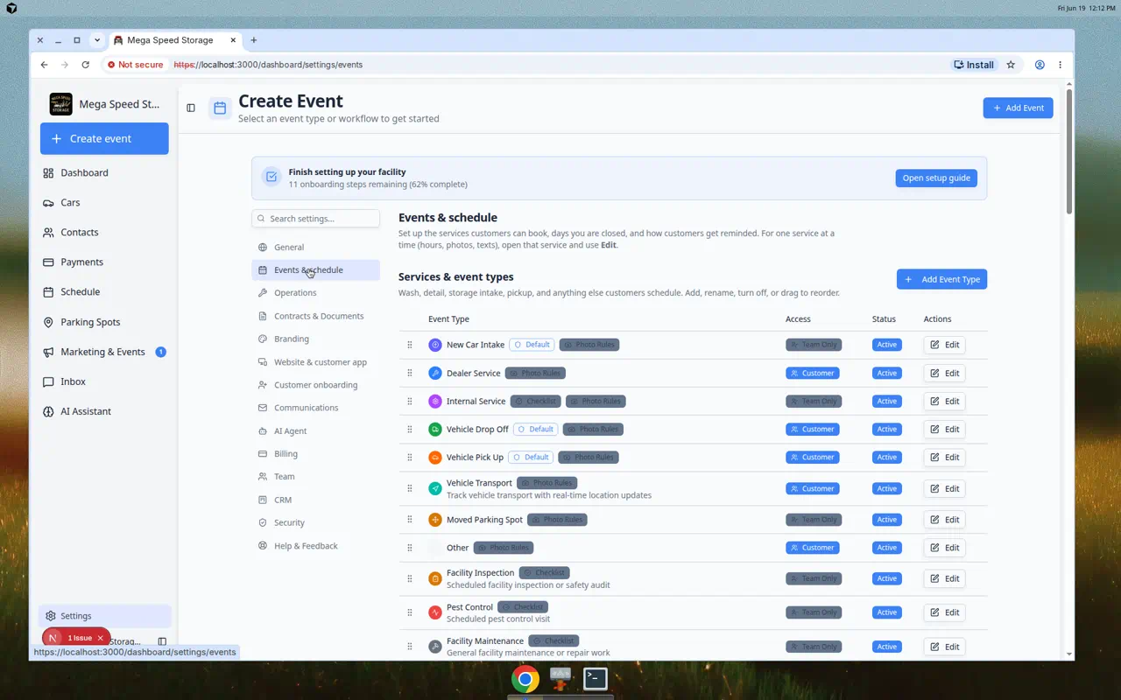Bookmark this page with the star icon
The width and height of the screenshot is (1121, 700).
point(1011,65)
